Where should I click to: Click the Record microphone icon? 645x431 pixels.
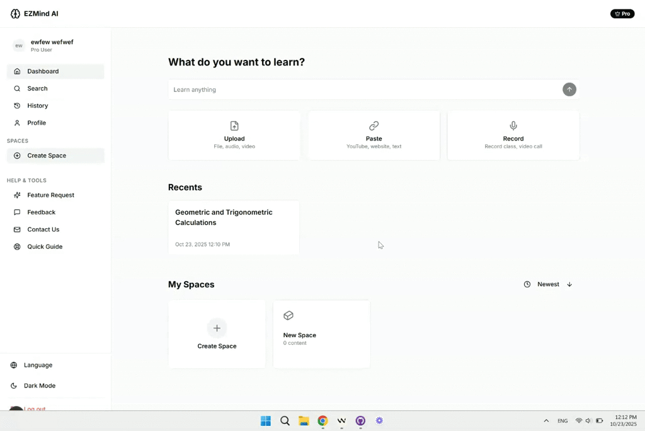click(x=513, y=126)
